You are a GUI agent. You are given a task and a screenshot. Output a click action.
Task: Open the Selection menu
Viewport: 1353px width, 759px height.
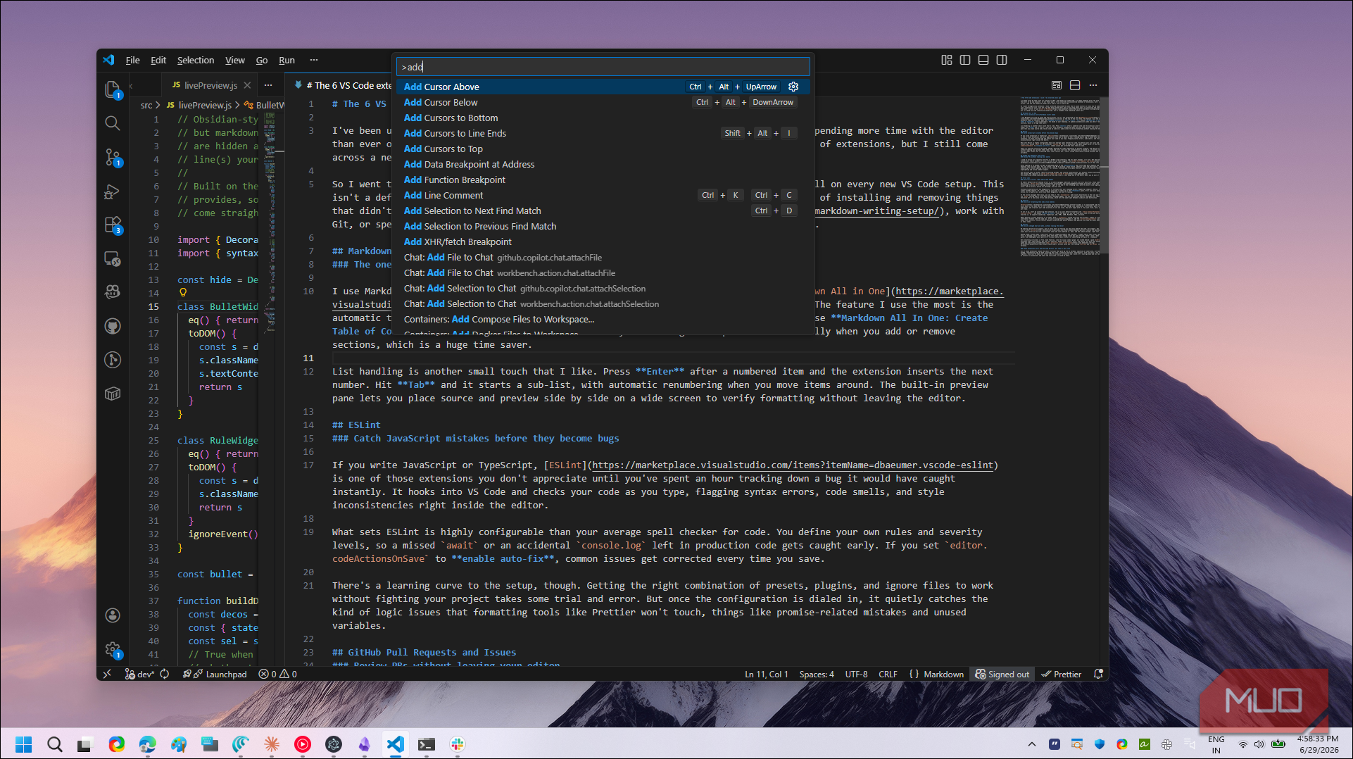coord(196,60)
